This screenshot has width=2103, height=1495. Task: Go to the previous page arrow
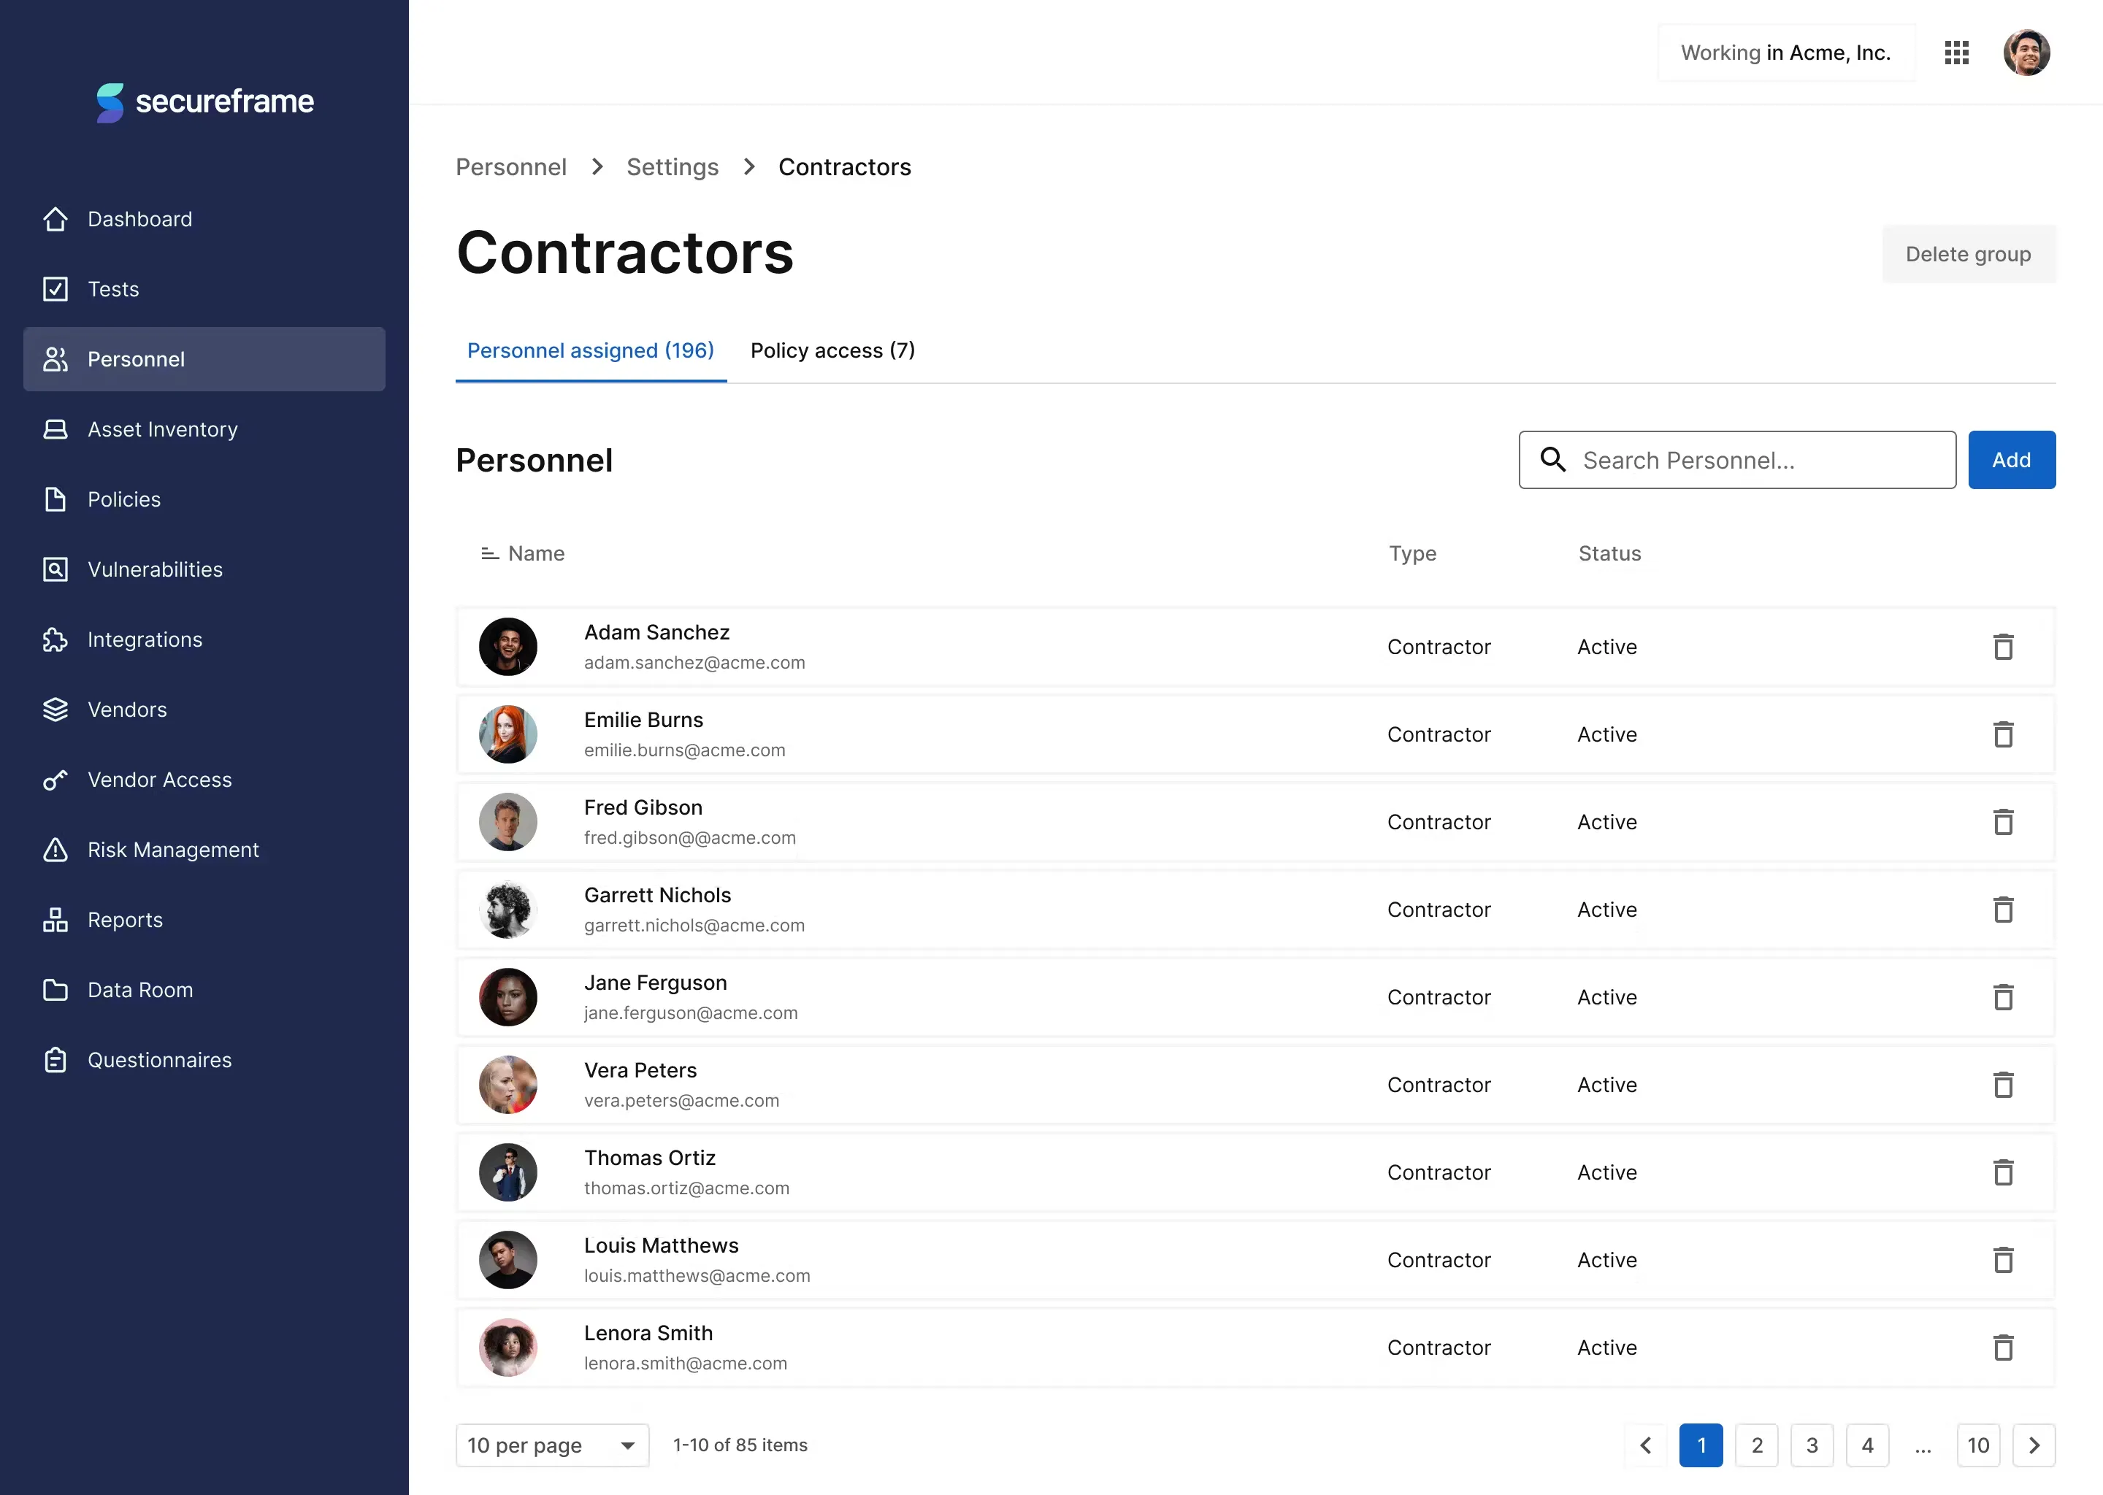click(1645, 1445)
